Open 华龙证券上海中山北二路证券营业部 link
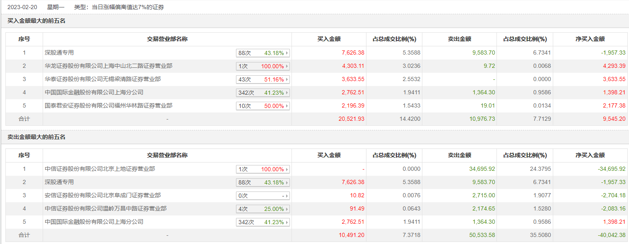629x244 pixels. click(x=108, y=66)
